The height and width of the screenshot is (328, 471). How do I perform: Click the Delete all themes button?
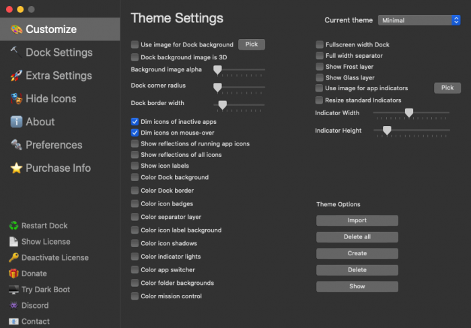357,237
